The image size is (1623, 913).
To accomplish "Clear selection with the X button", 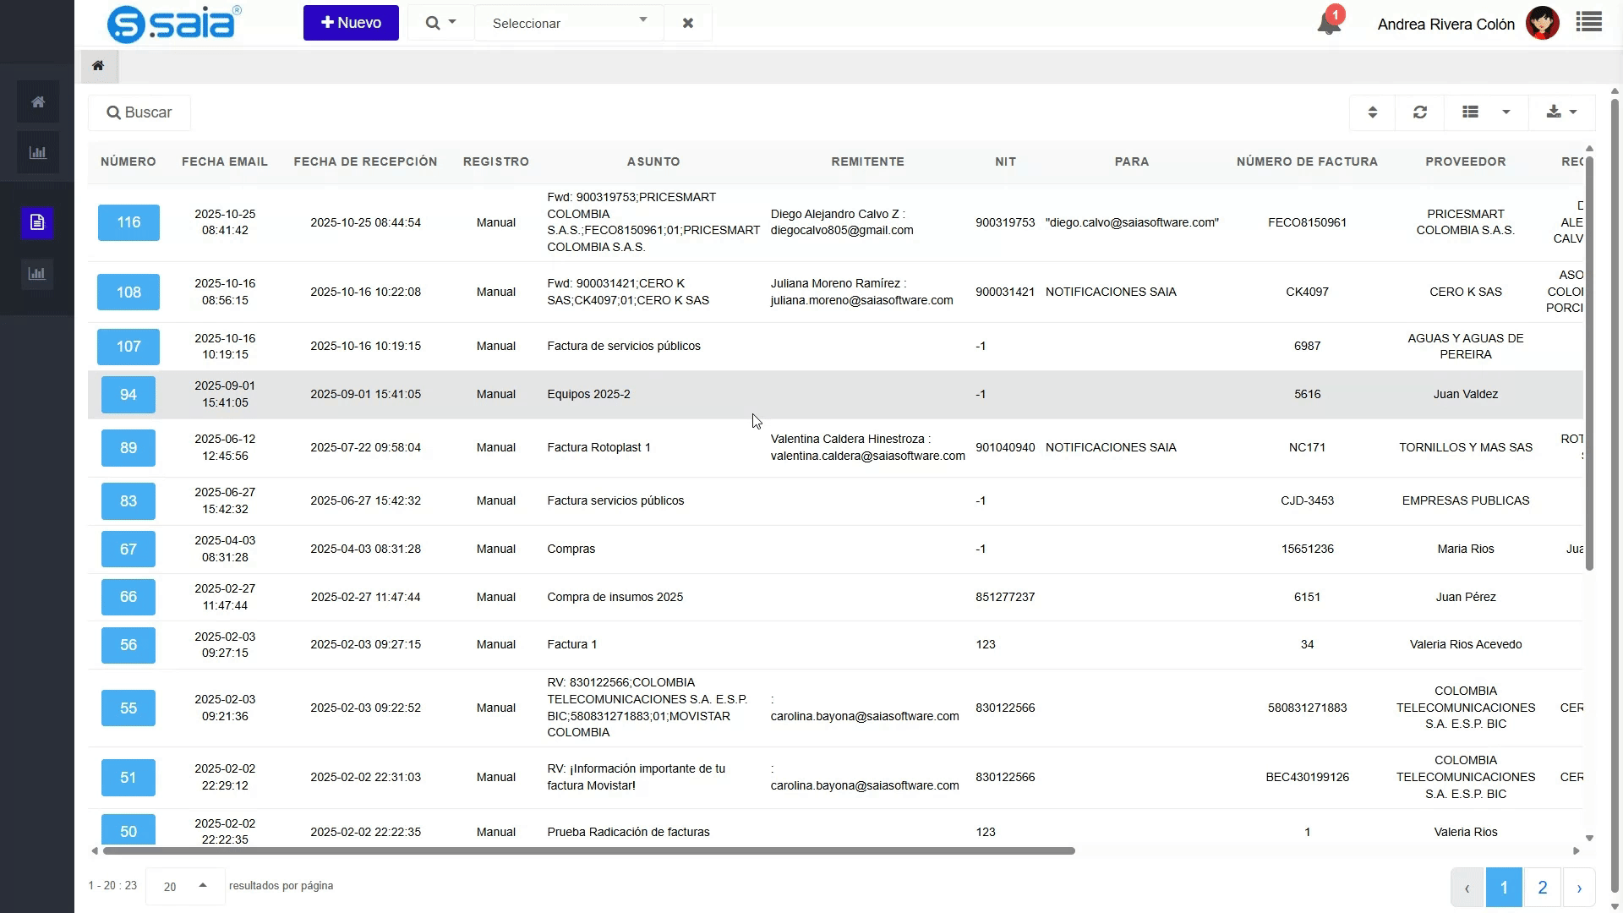I will [688, 23].
